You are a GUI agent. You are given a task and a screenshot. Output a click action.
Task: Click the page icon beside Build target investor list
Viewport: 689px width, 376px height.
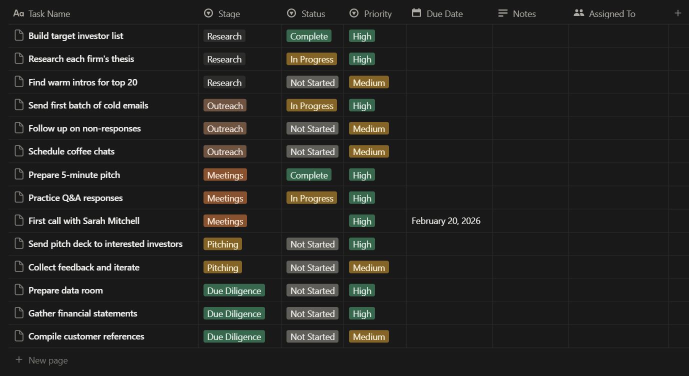(x=19, y=35)
